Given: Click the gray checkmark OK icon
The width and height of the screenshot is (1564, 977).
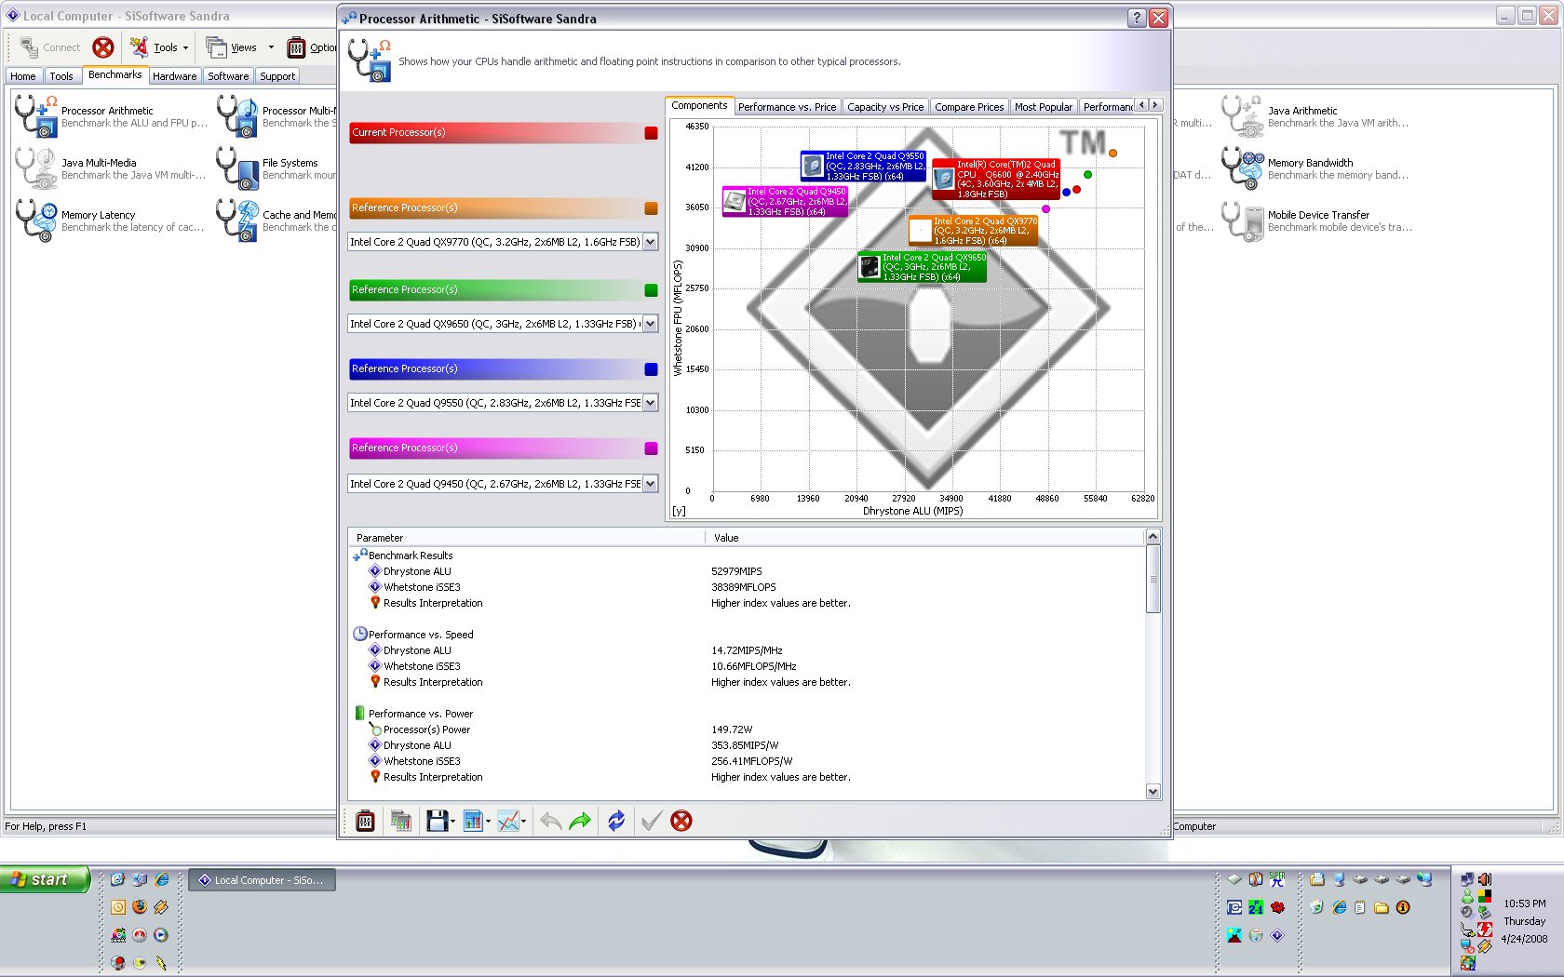Looking at the screenshot, I should (652, 821).
